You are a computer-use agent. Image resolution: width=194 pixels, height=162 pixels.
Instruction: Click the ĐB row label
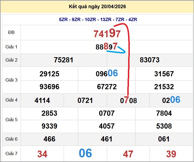tap(11, 33)
